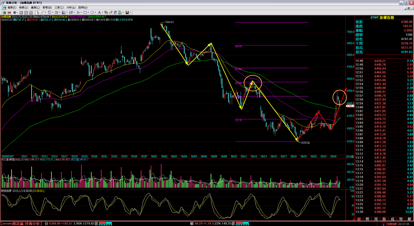Viewport: 414px width, 226px height.
Task: Click the 30分鐘 timeframe button
Action: point(350,157)
